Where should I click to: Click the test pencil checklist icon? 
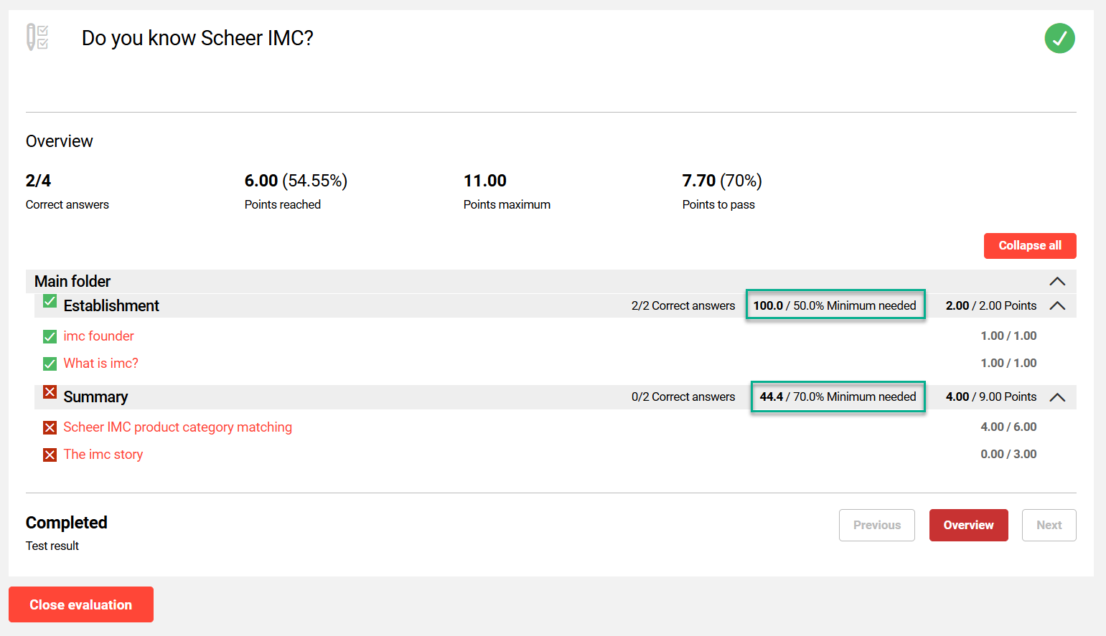[x=37, y=37]
